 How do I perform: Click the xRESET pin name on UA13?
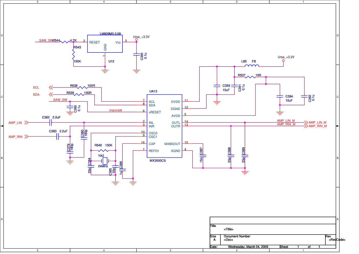155,112
